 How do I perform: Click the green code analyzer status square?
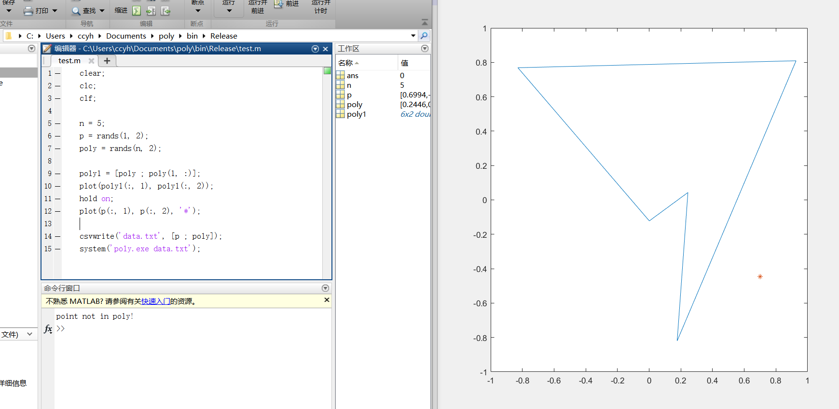pos(327,71)
